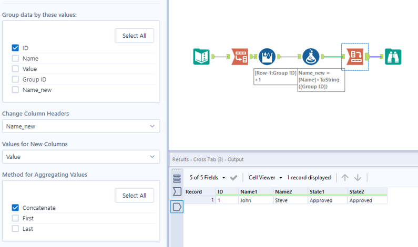Select the Text Input tool on canvas

coord(201,57)
